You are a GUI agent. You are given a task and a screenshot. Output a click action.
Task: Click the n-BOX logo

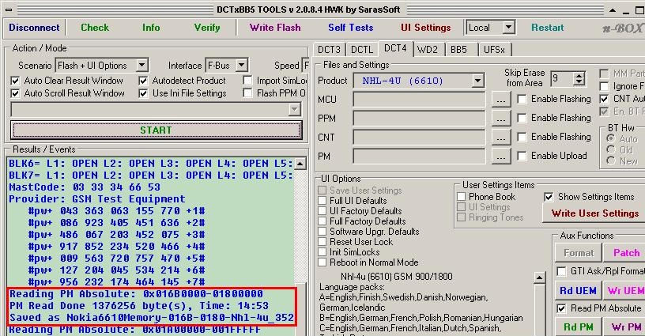click(623, 28)
